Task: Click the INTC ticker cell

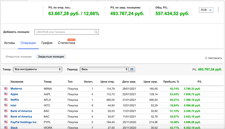Action: tap(47, 105)
